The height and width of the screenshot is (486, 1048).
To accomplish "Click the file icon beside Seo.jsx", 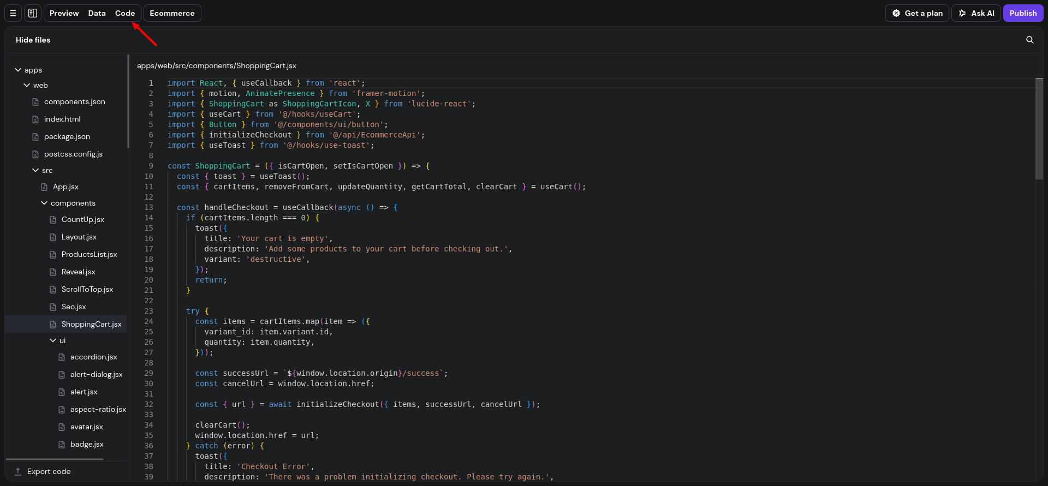I will (x=53, y=307).
